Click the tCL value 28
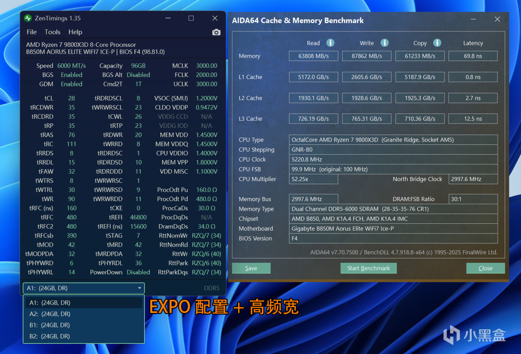Image resolution: width=521 pixels, height=354 pixels. click(72, 98)
